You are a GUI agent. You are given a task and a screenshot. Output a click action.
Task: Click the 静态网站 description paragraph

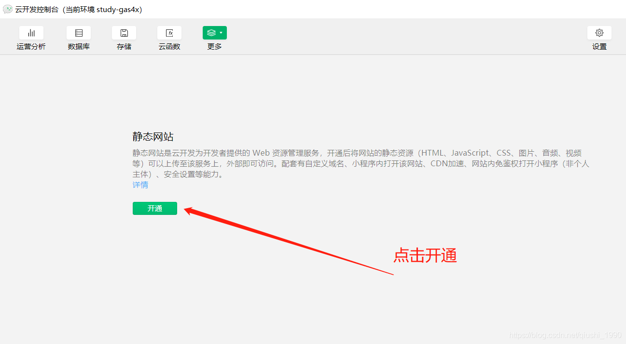(361, 164)
